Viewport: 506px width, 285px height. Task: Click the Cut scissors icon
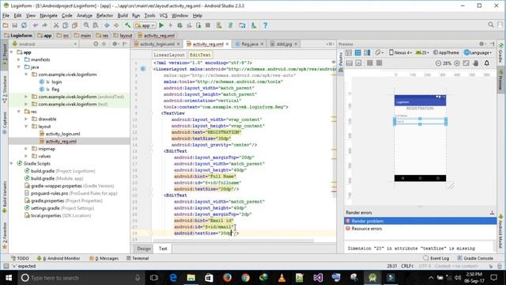click(x=56, y=25)
